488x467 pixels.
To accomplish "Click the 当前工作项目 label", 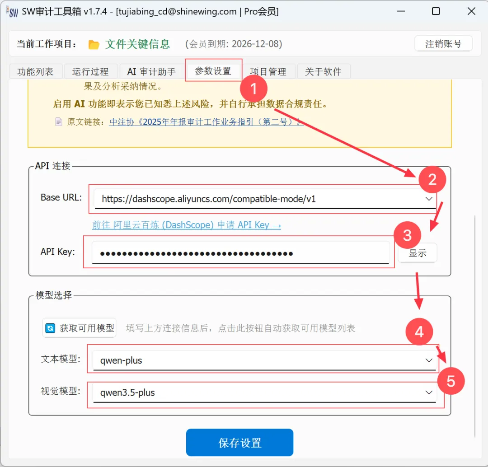I will pyautogui.click(x=47, y=44).
